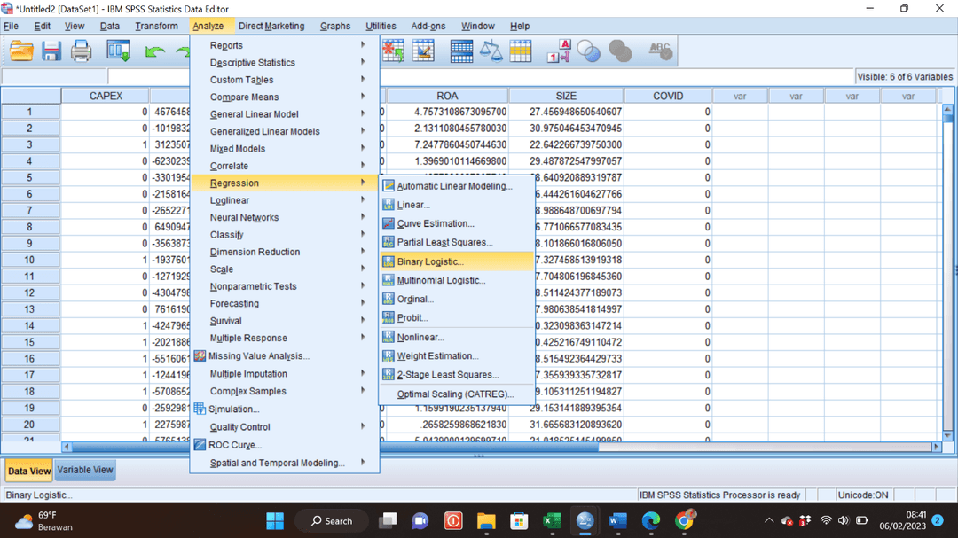Open the Windows Start button
Image resolution: width=958 pixels, height=538 pixels.
275,521
